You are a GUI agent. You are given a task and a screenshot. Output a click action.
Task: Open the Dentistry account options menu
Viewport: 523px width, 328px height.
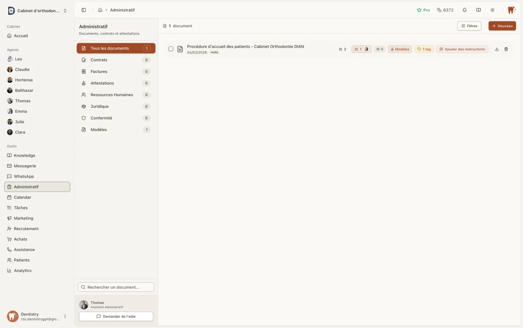click(x=65, y=316)
